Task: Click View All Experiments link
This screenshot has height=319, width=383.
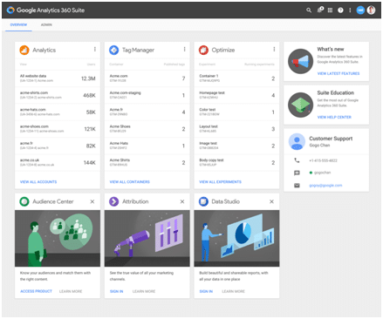Action: coord(220,182)
